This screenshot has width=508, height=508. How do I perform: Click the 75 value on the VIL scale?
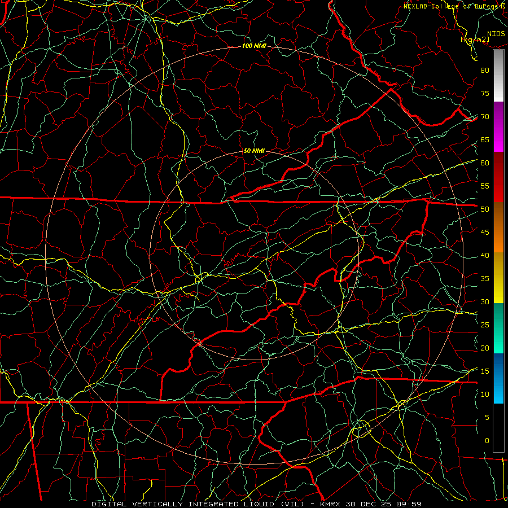coord(485,93)
